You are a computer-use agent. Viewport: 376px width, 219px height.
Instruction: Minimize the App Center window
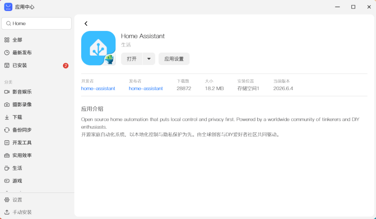pos(337,7)
